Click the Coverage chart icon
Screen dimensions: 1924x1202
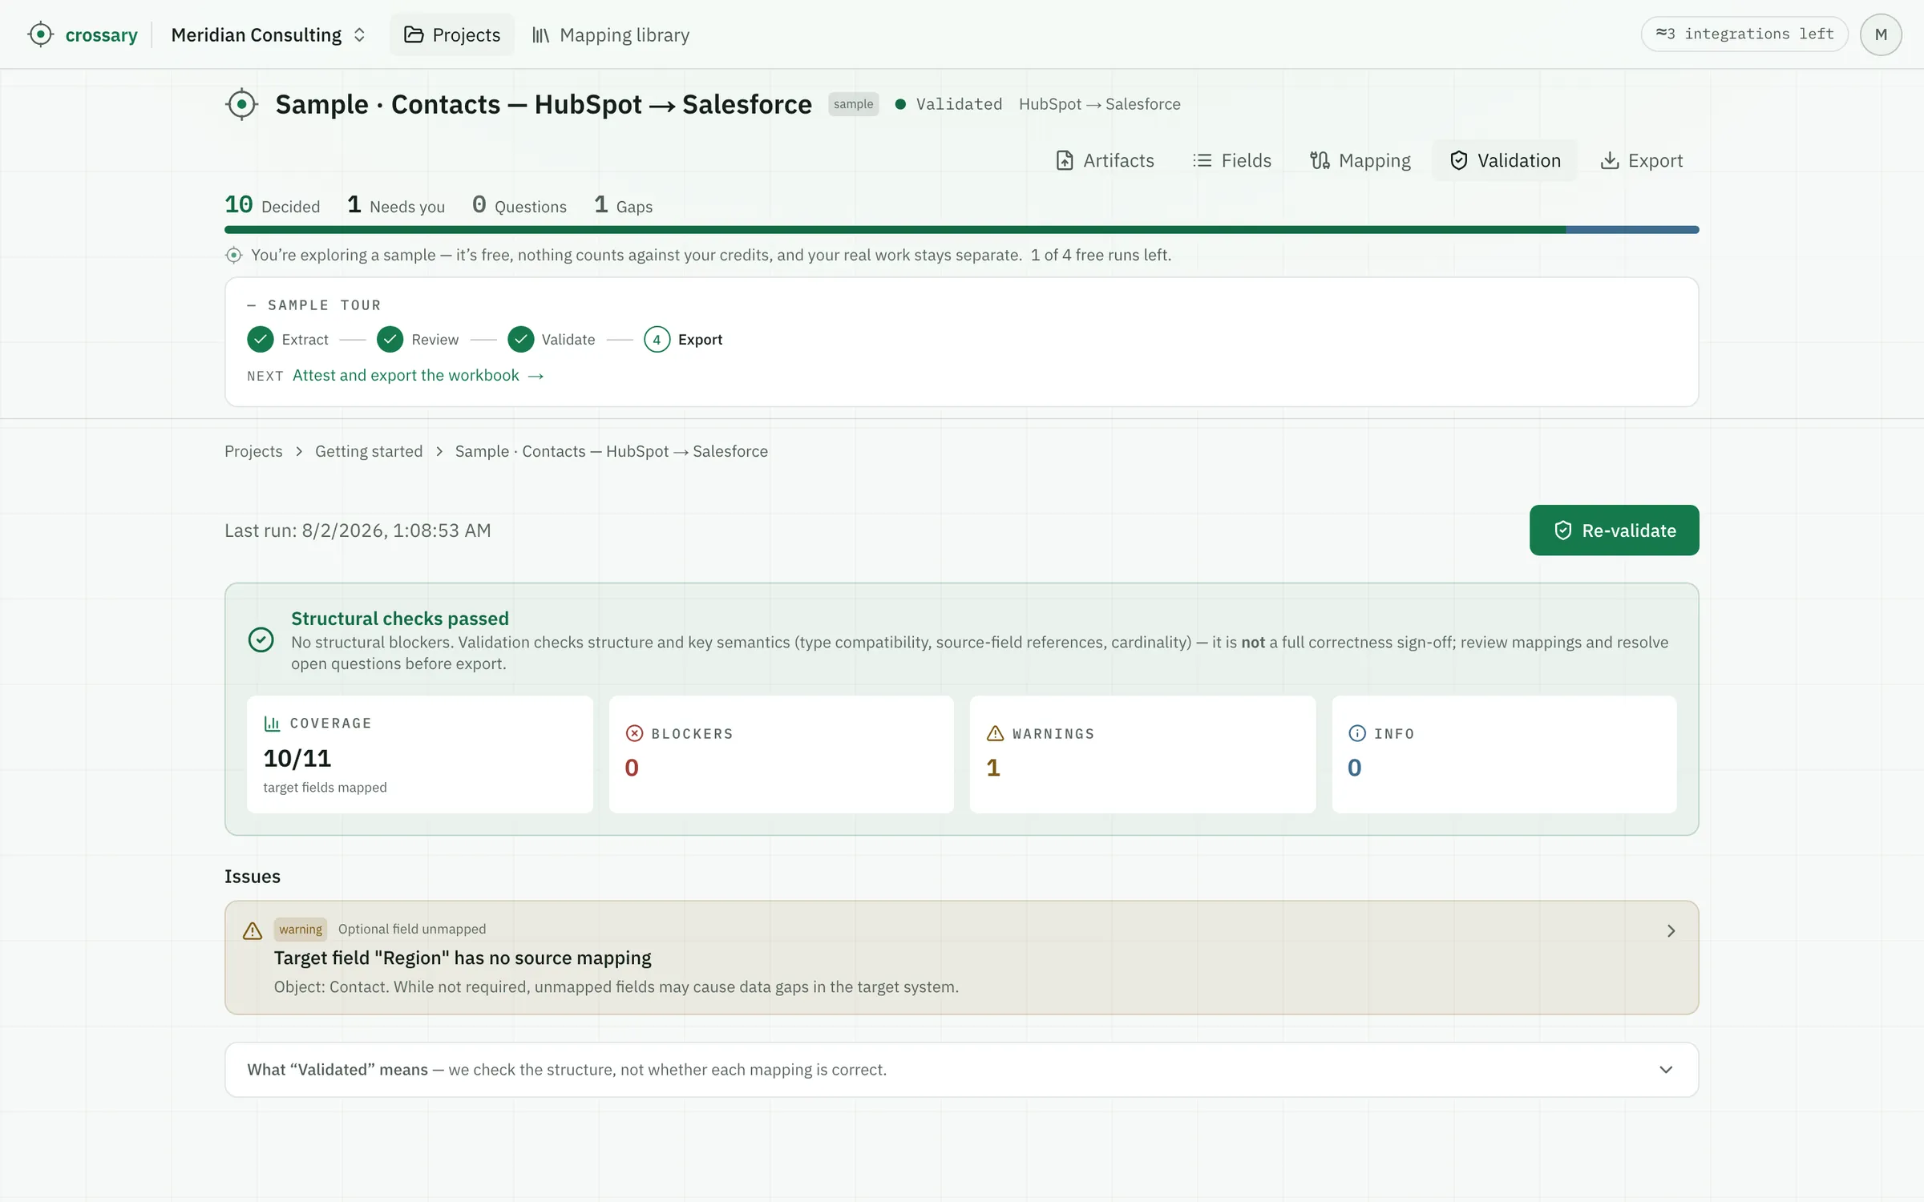[272, 724]
